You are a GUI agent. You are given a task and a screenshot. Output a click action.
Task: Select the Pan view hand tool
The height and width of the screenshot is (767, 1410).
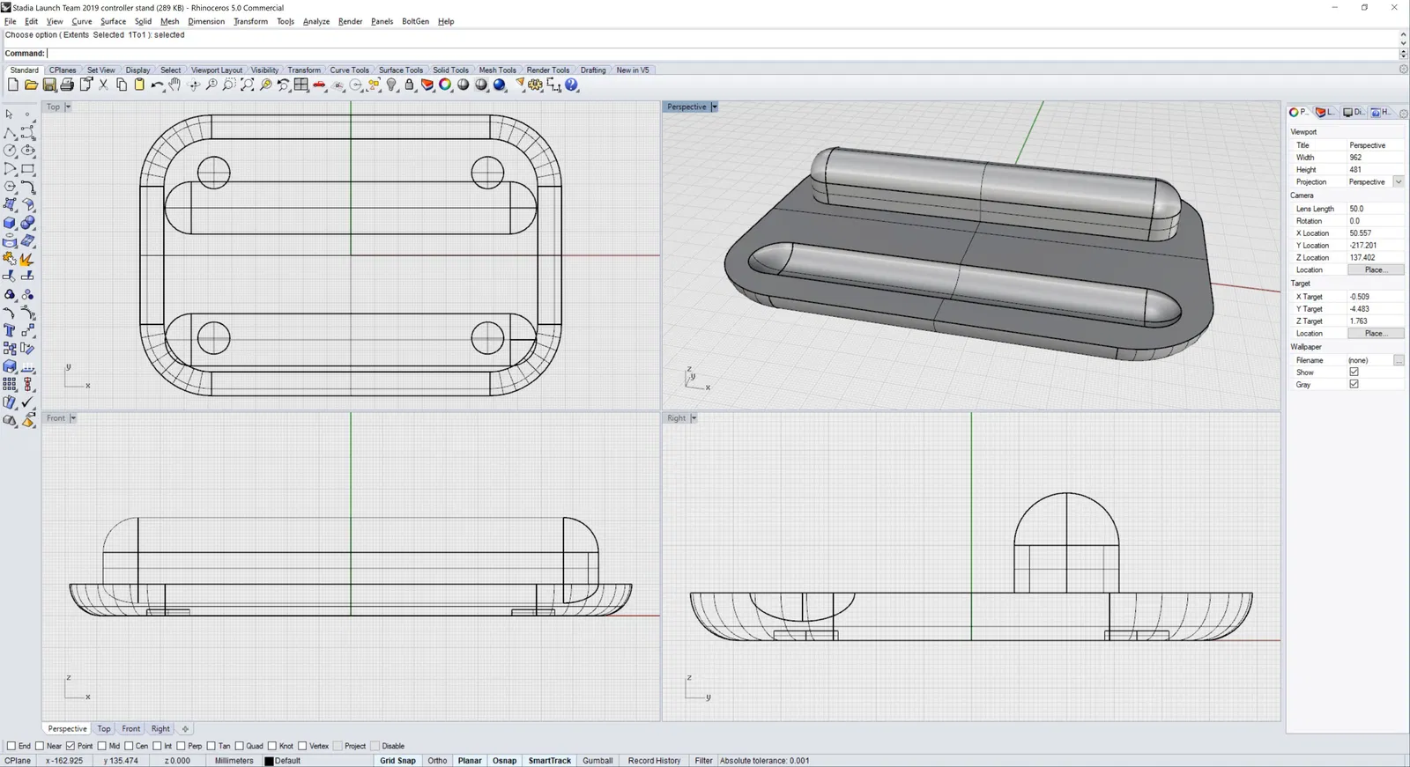point(174,85)
